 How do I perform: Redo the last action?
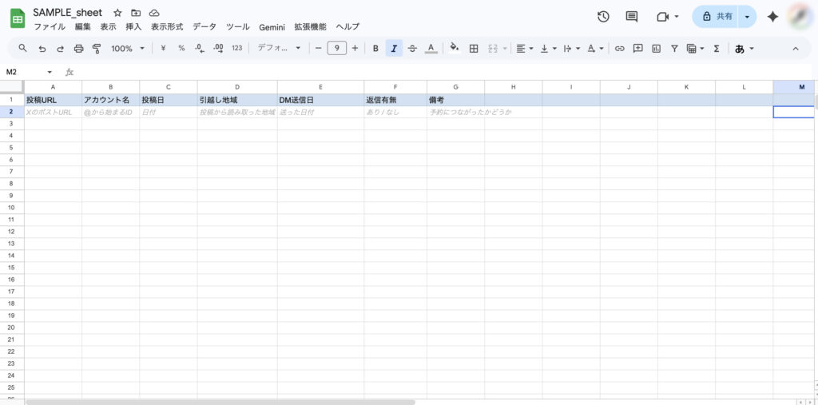tap(60, 49)
